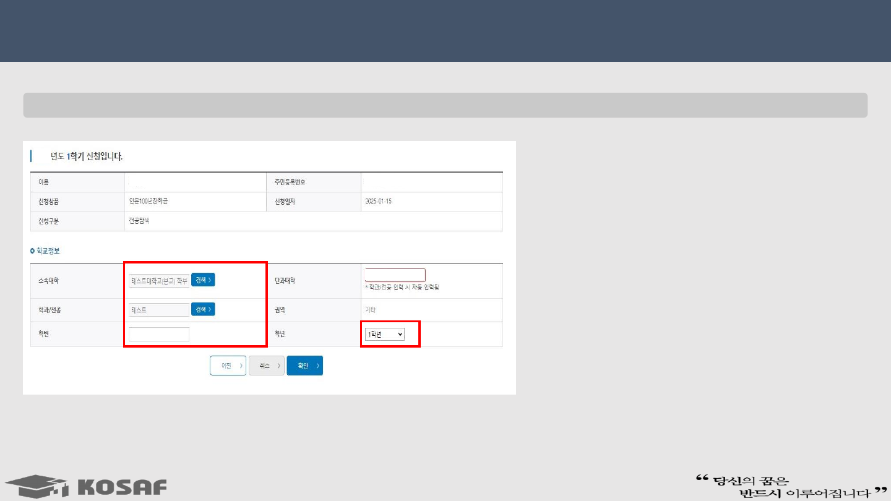The image size is (891, 501).
Task: Click the 당신의 꿈은 slogan text
Action: [x=752, y=481]
